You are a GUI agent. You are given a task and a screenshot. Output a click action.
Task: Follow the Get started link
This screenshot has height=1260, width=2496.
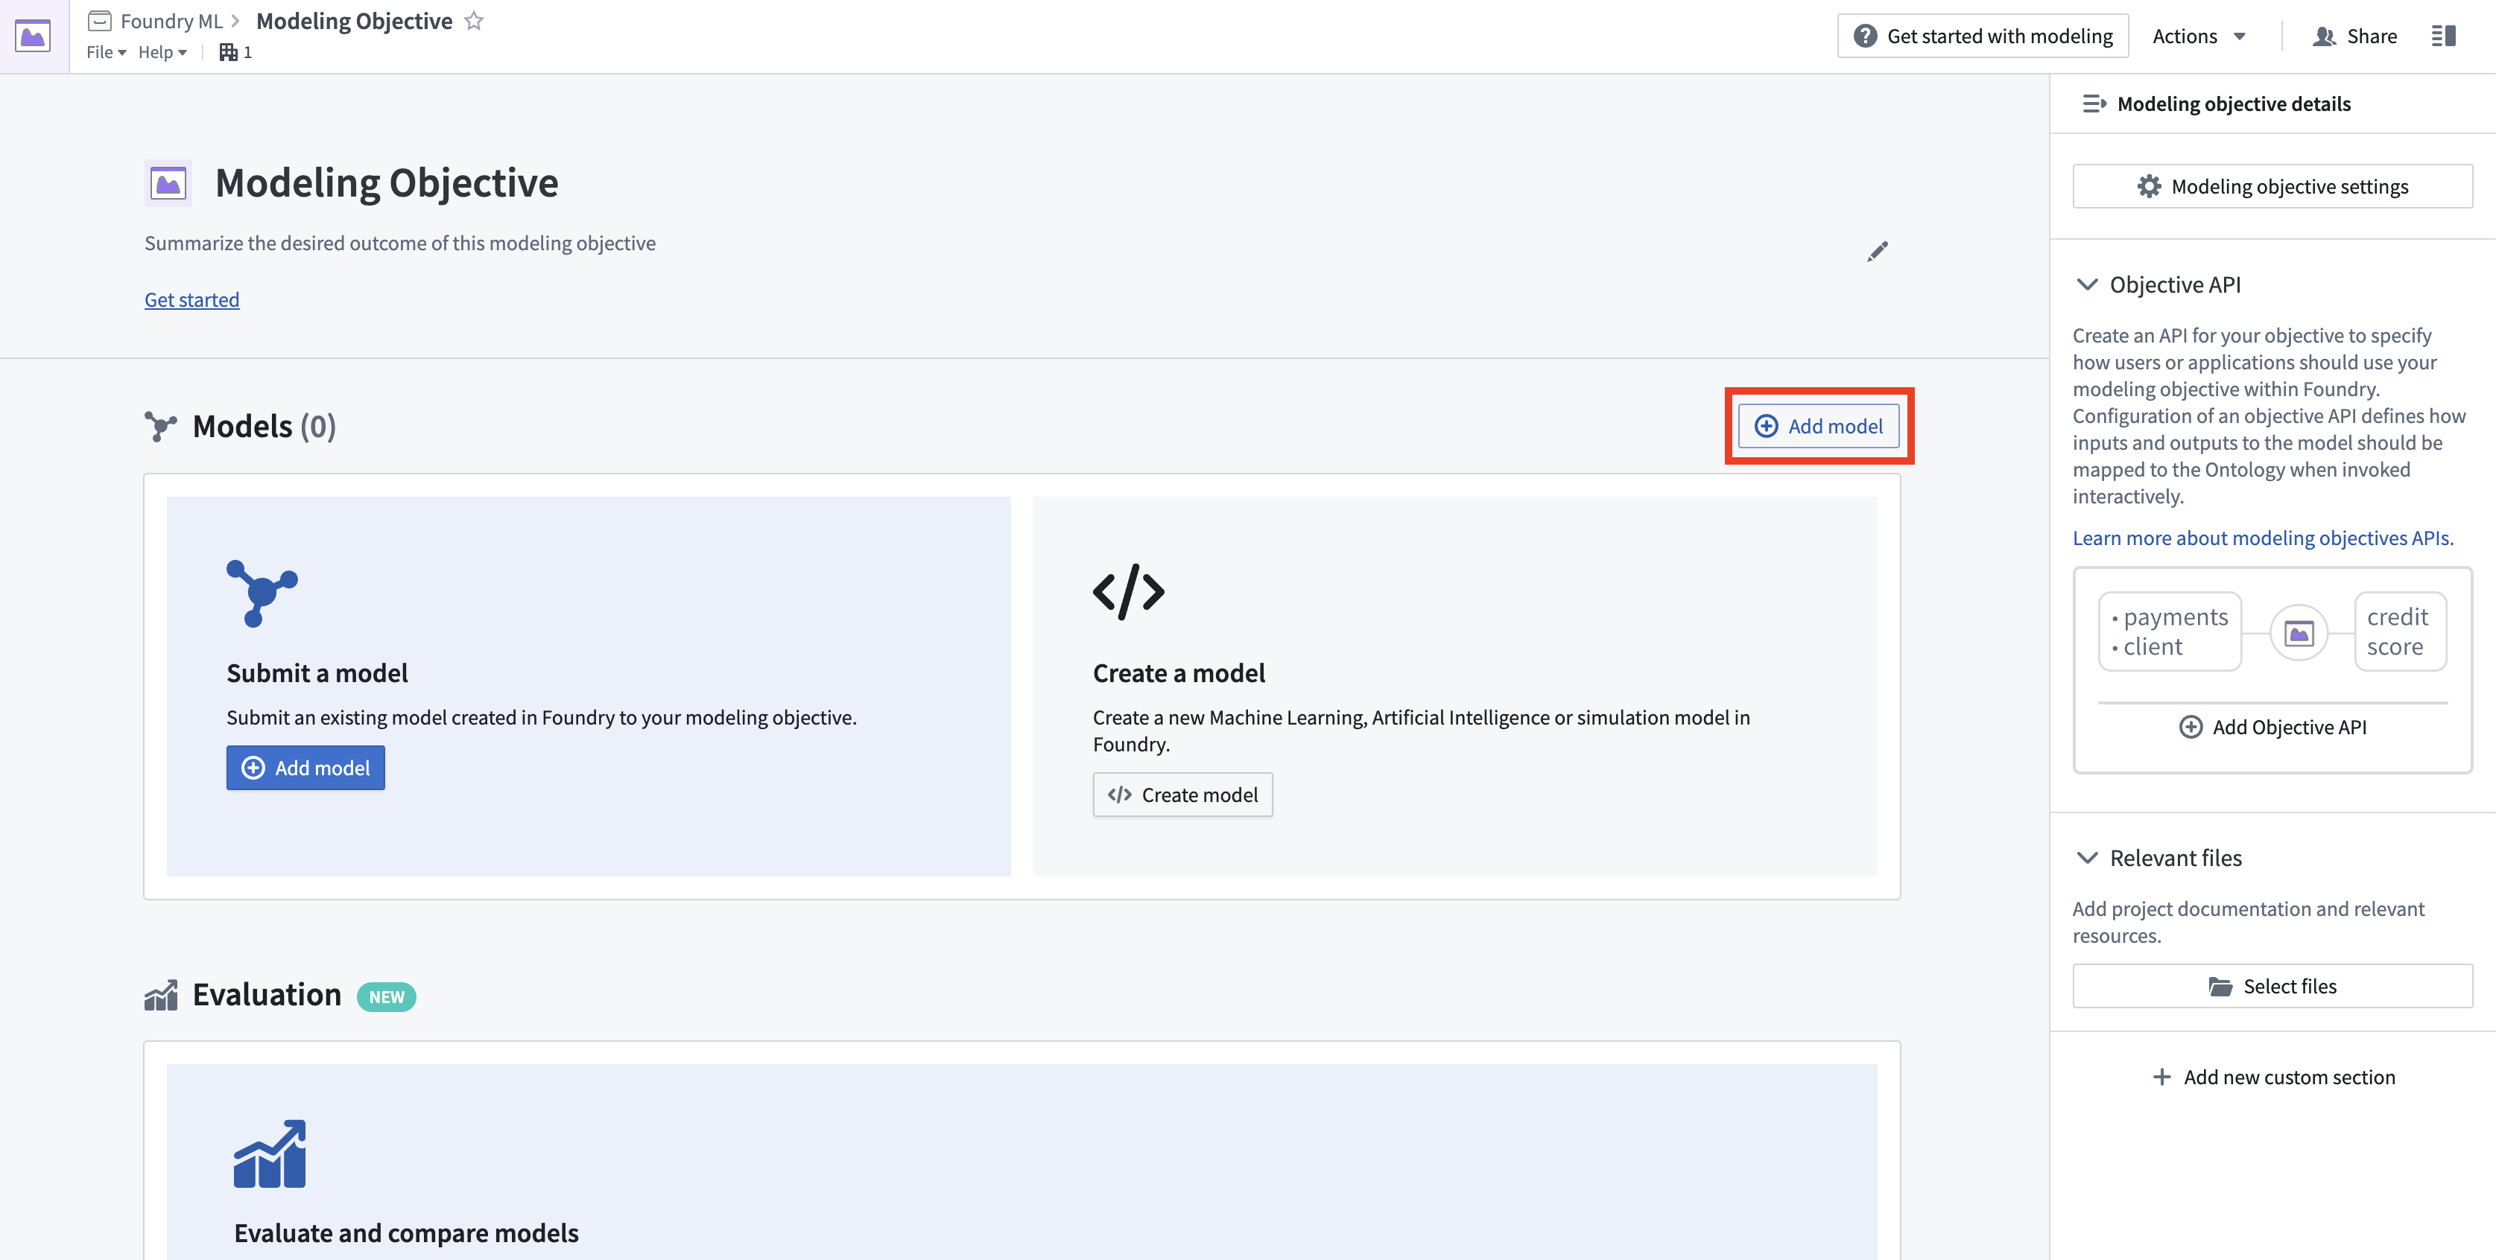pos(191,300)
